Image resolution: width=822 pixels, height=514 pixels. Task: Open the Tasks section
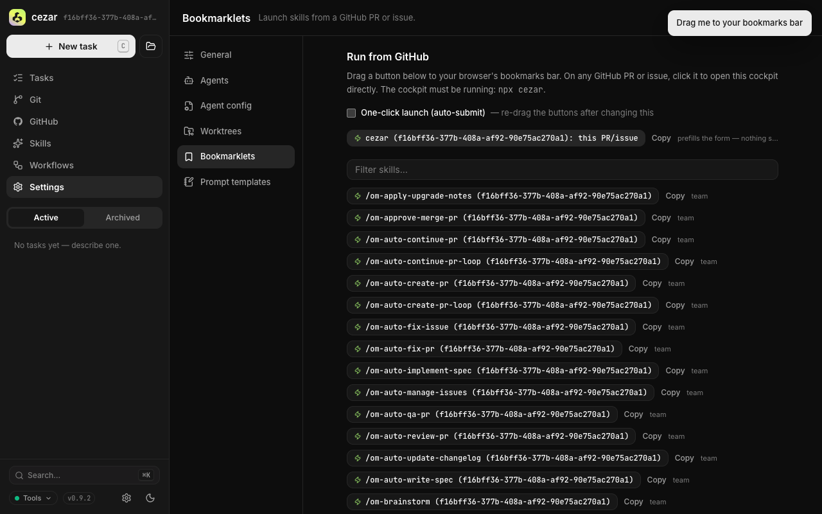pos(84,78)
